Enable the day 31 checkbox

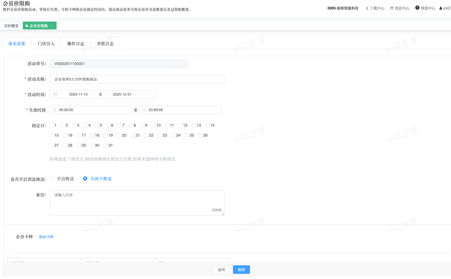[106, 145]
